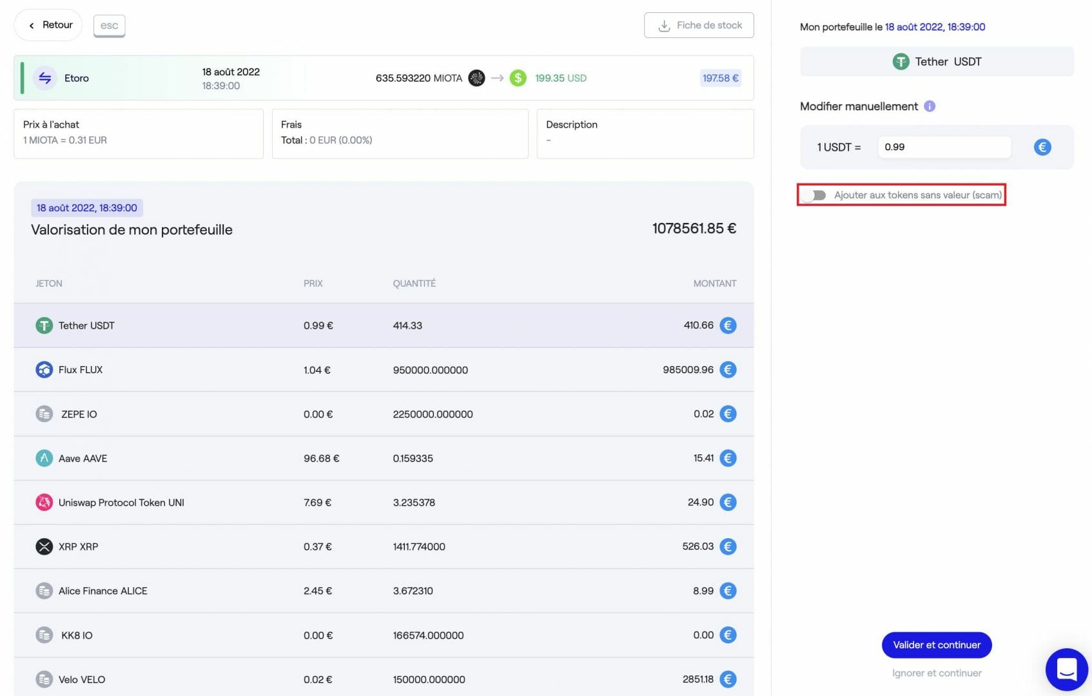Click the euro icon in Tether USDT row
The height and width of the screenshot is (696, 1092).
pos(728,325)
